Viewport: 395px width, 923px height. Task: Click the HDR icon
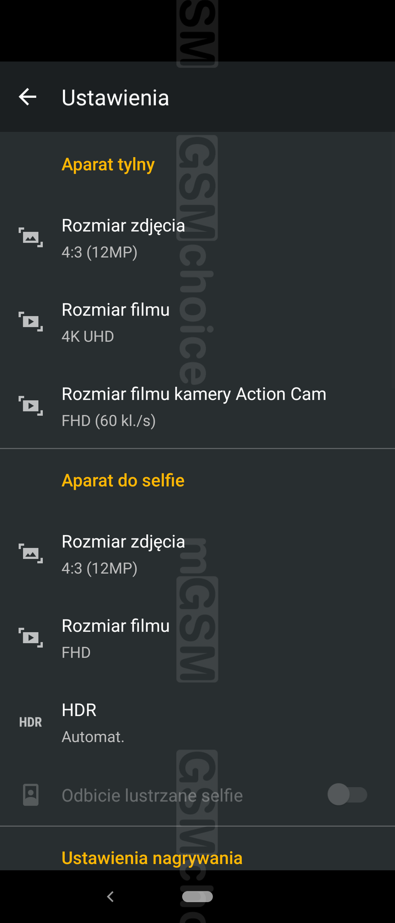pos(31,722)
